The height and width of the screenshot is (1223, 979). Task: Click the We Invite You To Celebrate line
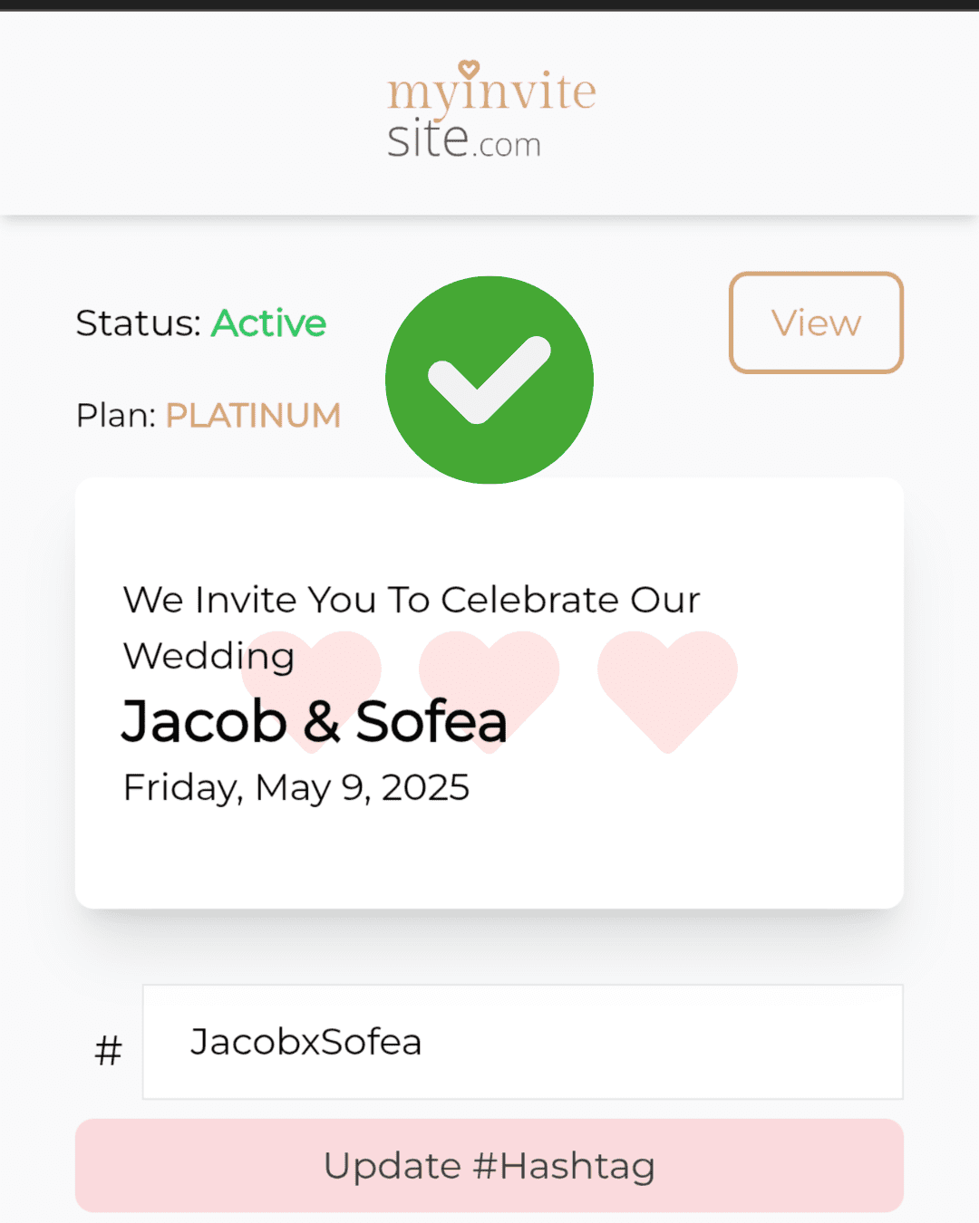tap(412, 600)
